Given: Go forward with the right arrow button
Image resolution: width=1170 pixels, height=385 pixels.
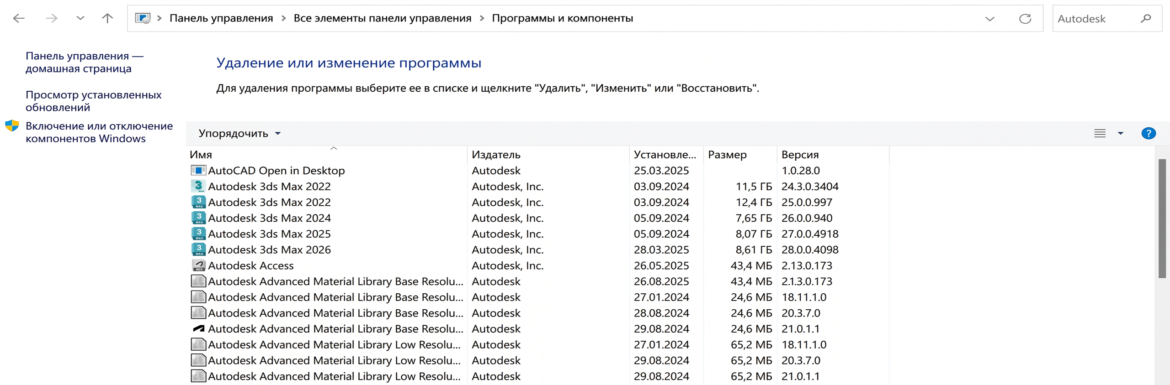Looking at the screenshot, I should pyautogui.click(x=52, y=18).
